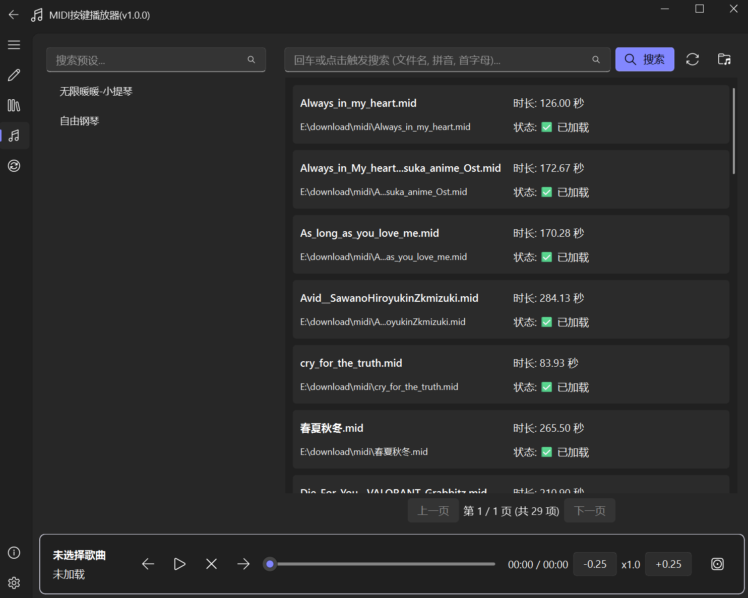Select the 无限暖暖-小提琴 preset
This screenshot has width=748, height=598.
click(96, 92)
